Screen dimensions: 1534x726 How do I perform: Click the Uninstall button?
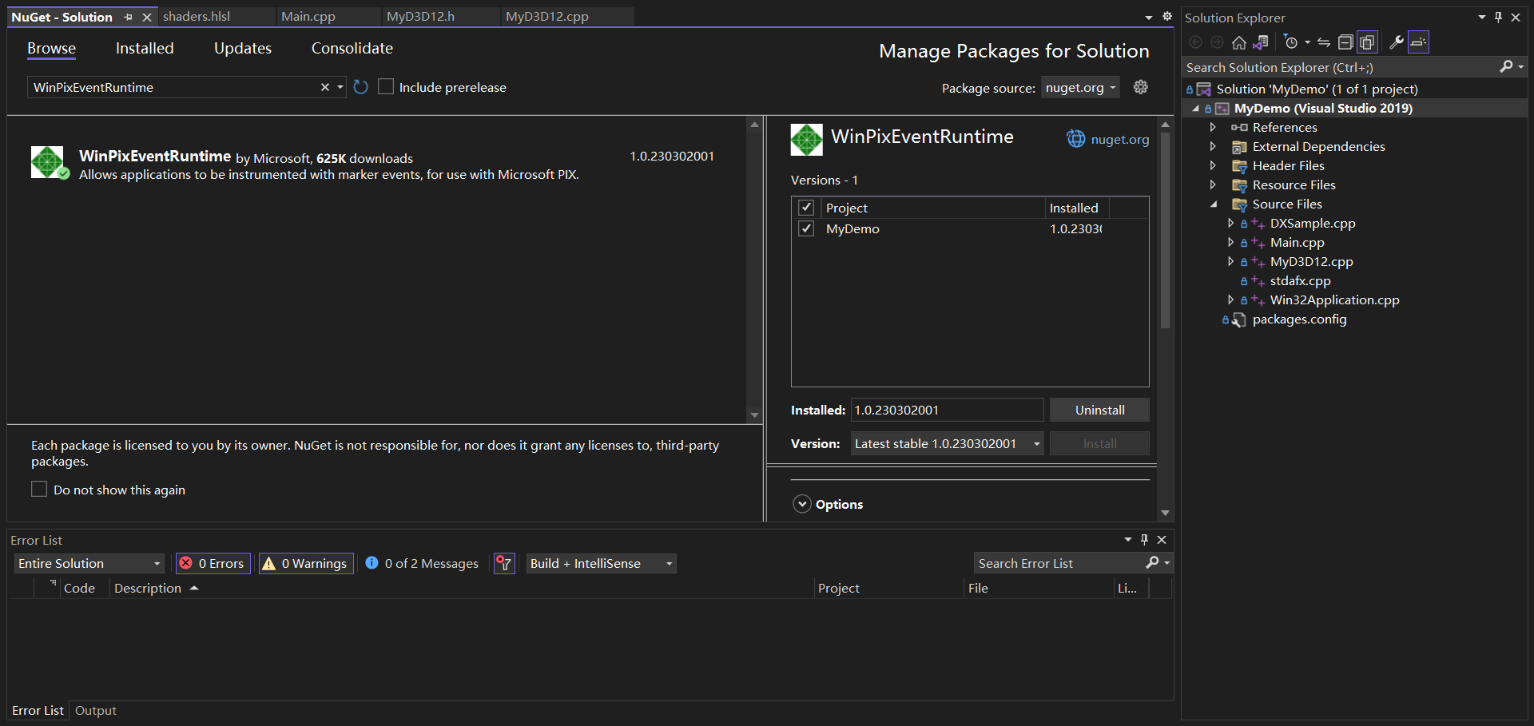1099,411
